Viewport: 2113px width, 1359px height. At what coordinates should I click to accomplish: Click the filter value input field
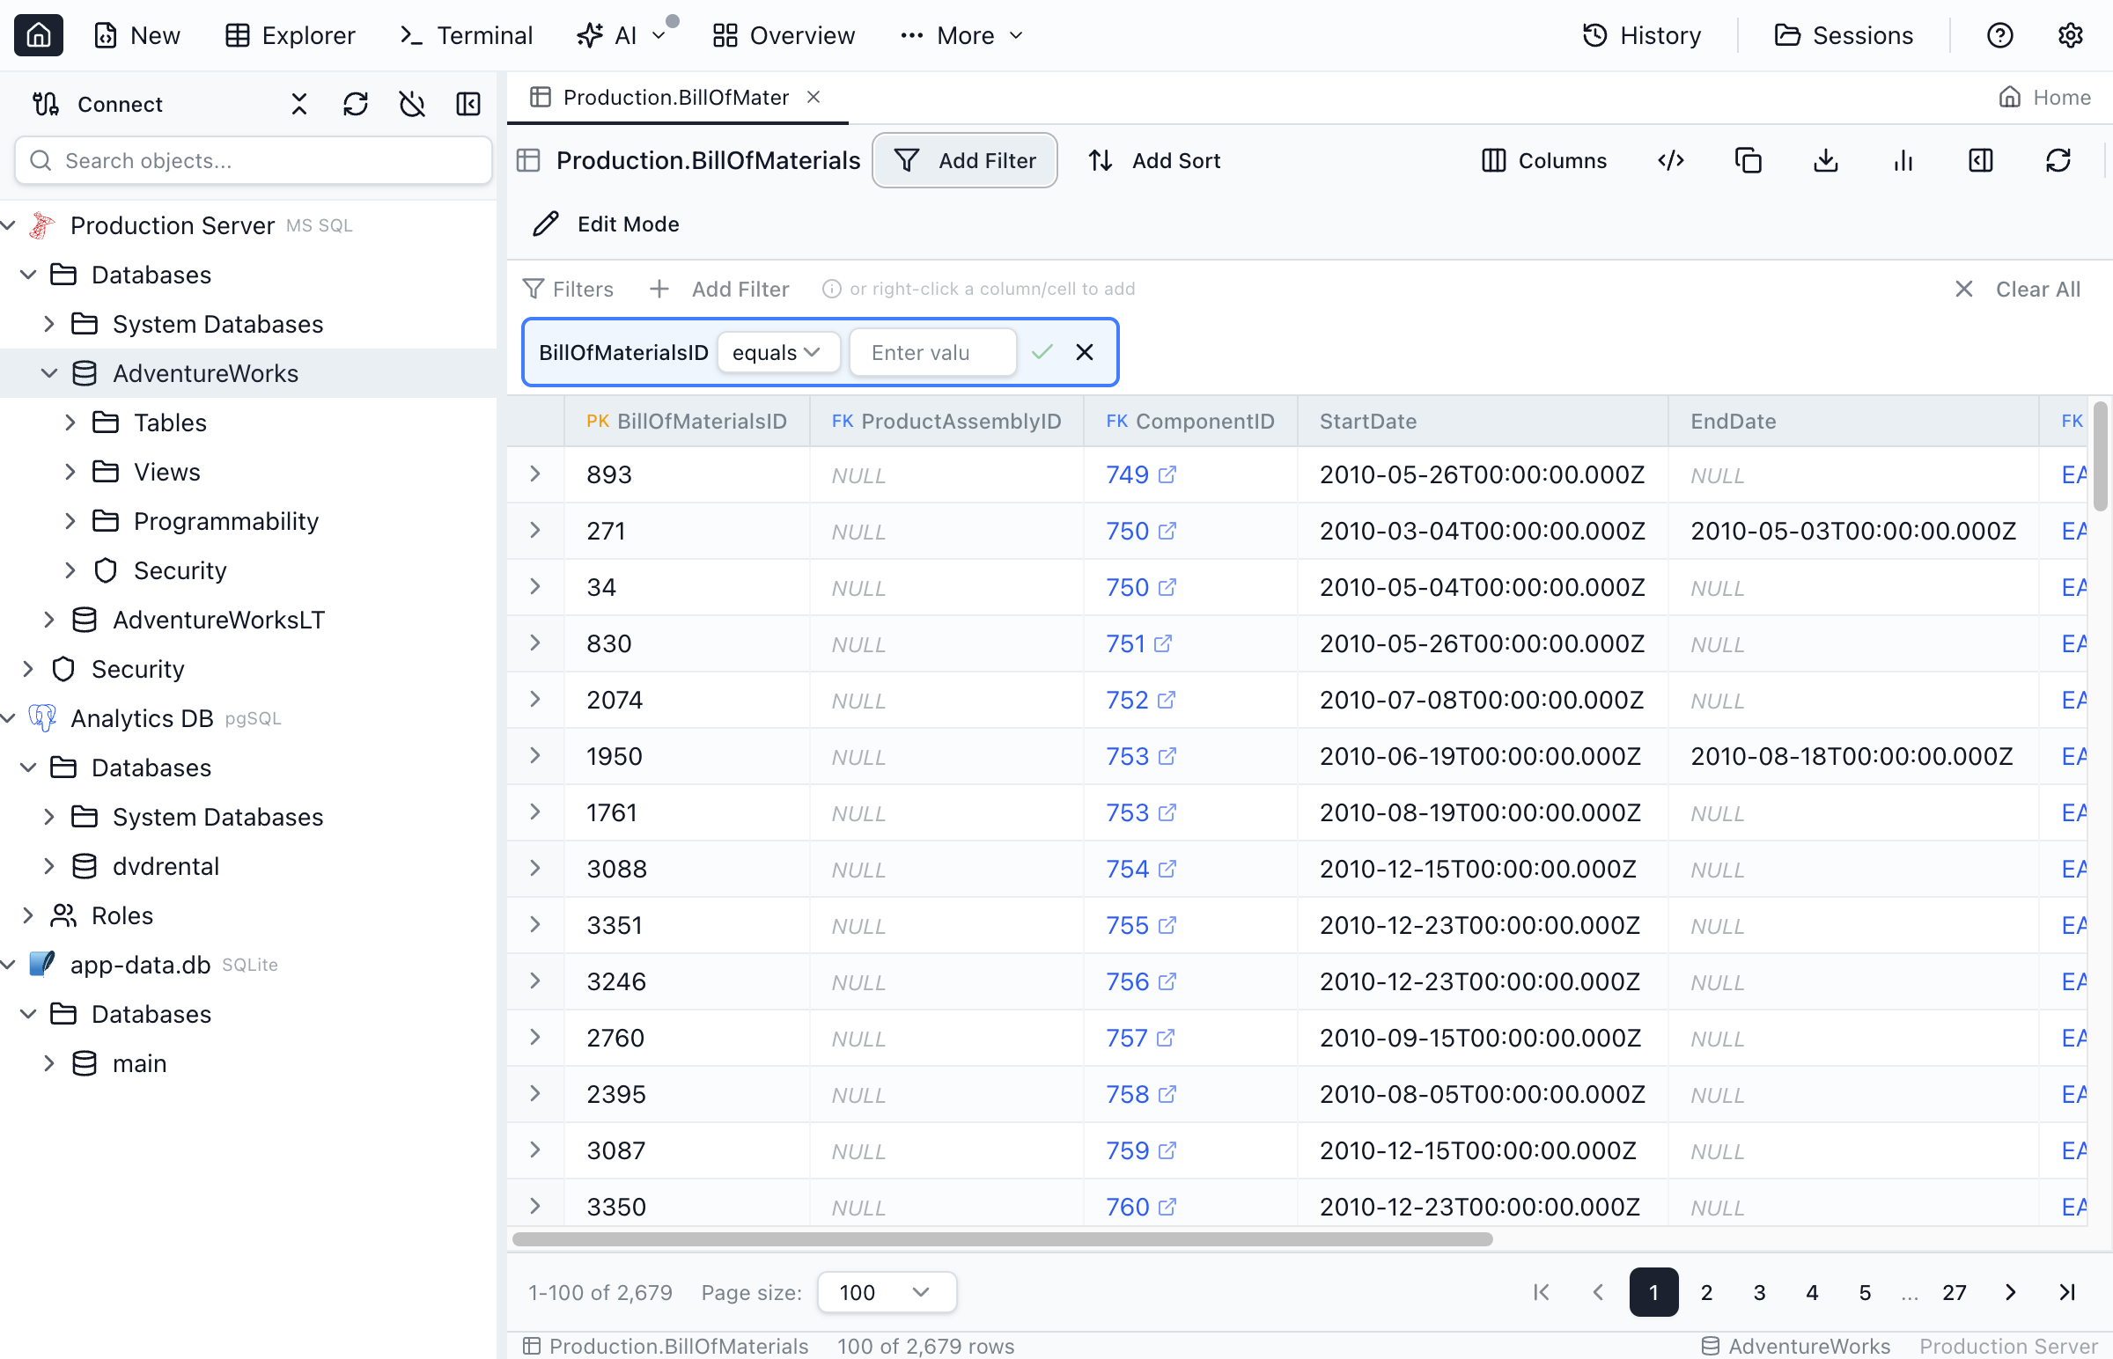tap(932, 352)
